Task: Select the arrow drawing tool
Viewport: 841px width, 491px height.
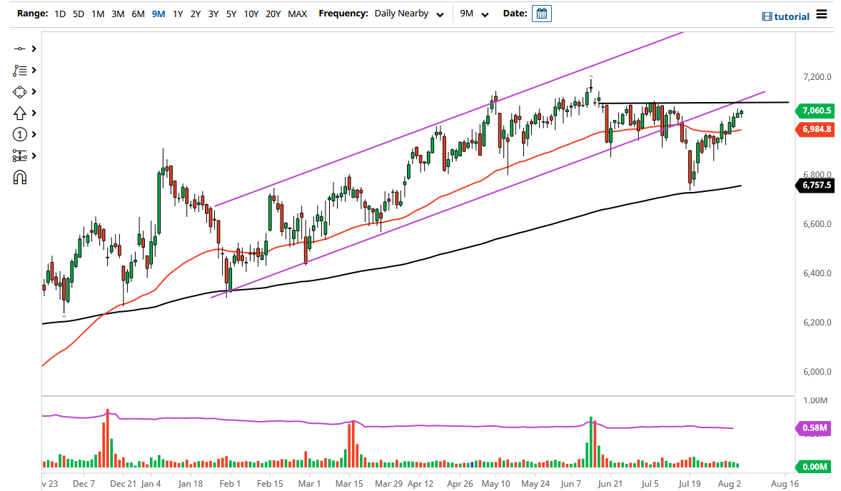Action: (19, 113)
